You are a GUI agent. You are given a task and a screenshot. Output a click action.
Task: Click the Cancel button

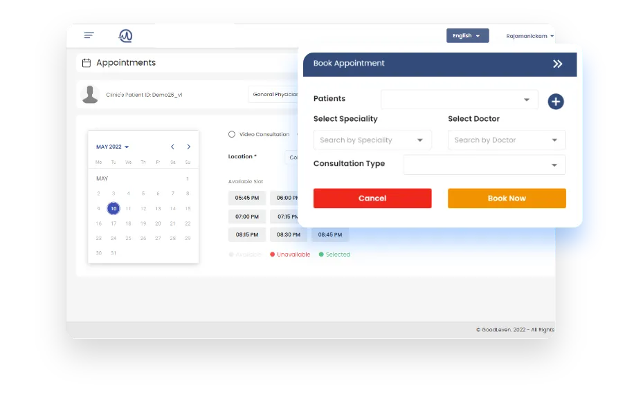point(372,198)
